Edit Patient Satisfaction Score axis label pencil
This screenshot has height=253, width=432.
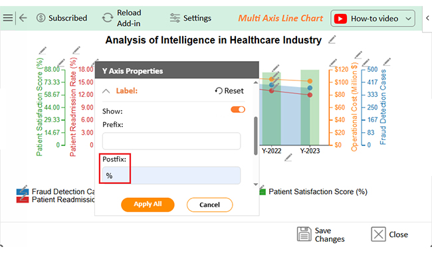(x=43, y=50)
